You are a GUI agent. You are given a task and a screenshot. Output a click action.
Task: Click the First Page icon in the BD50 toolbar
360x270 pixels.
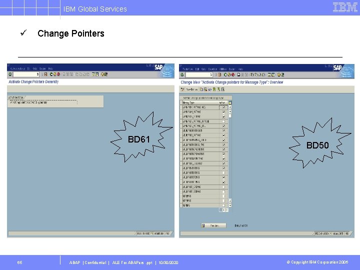252,74
